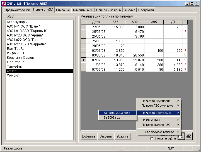Viewport: 201px width, 152px height.
Task: Click the 'ДТ' column header
Action: [173, 22]
